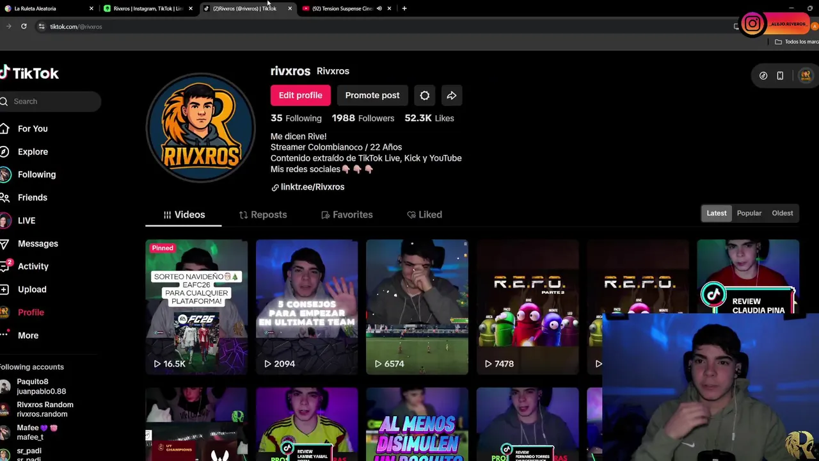Sort videos by Popular

pyautogui.click(x=749, y=213)
